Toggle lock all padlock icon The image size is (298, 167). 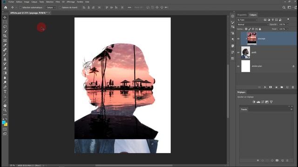260,29
